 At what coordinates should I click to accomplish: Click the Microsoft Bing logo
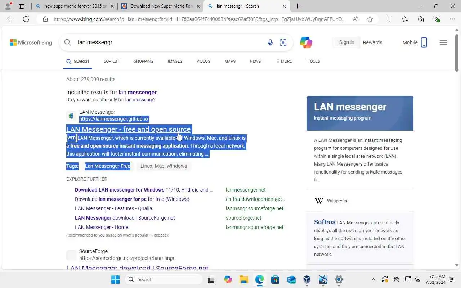pos(31,42)
